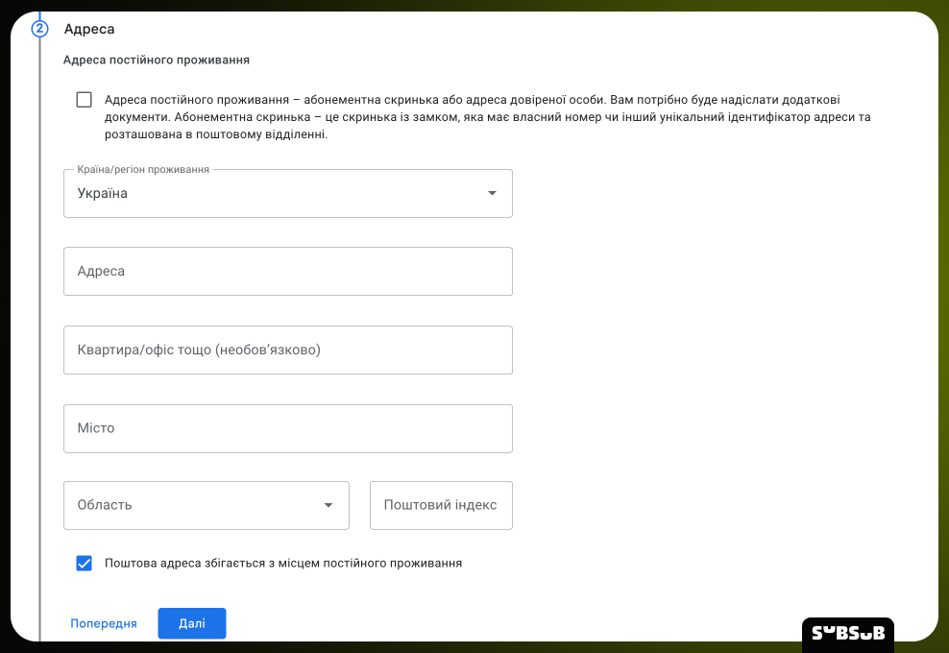
Task: Select the 'Адреса' step heading
Action: click(89, 29)
